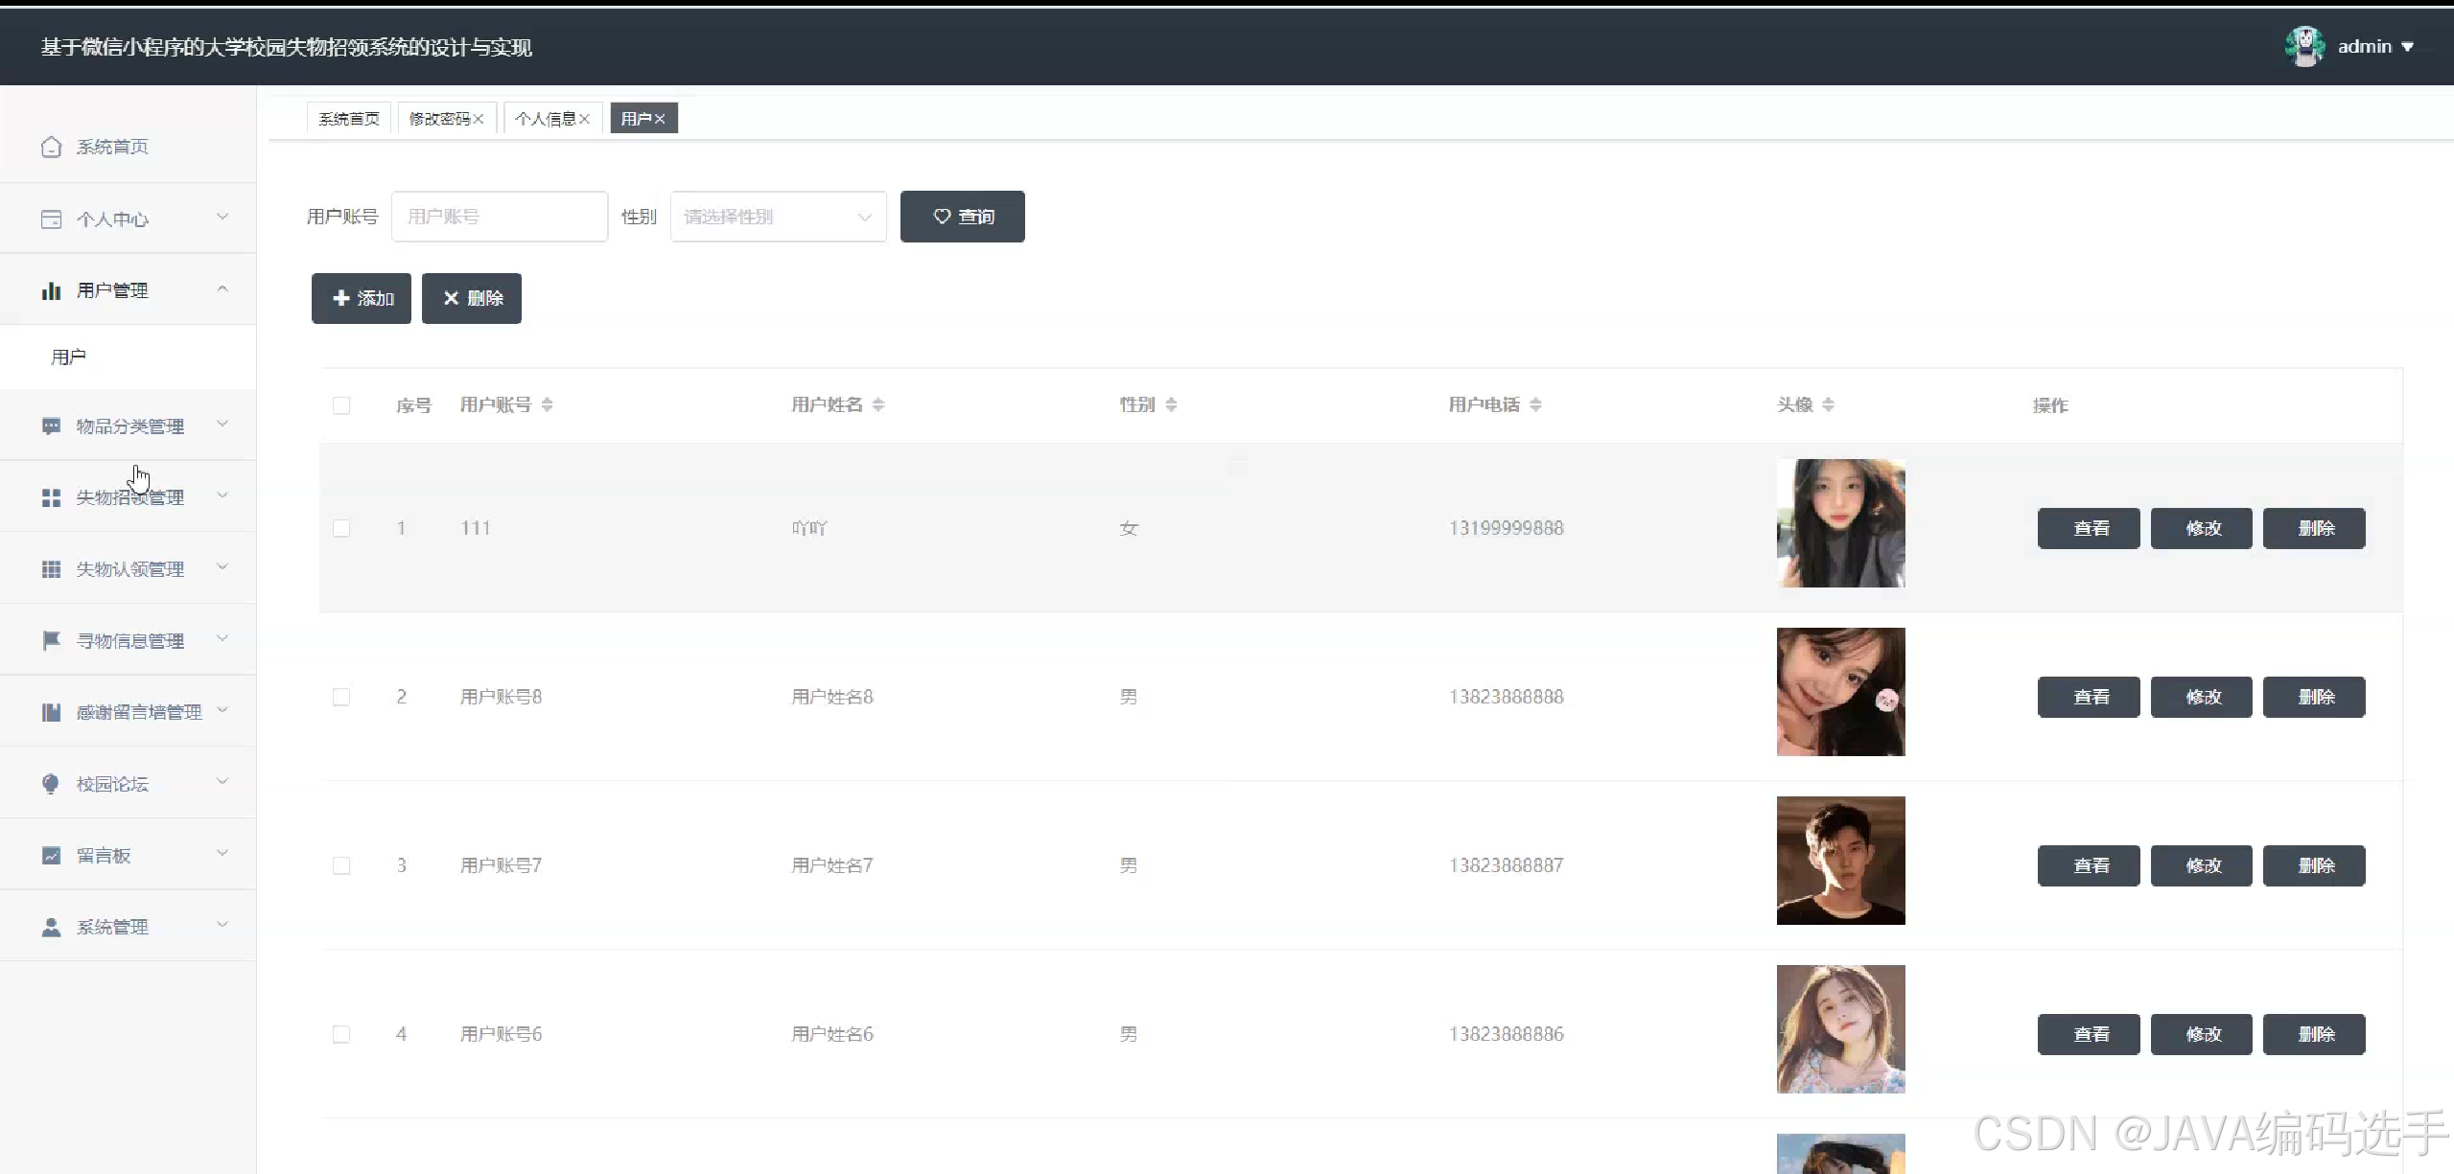
Task: Click the bulb icon beside 校园论坛
Action: [52, 784]
